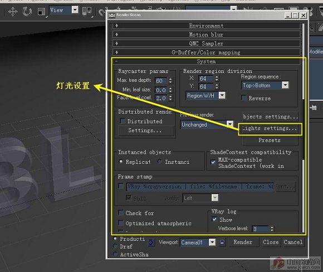This screenshot has width=323, height=272.
Task: Click the Verbose level value field
Action: (x=261, y=229)
